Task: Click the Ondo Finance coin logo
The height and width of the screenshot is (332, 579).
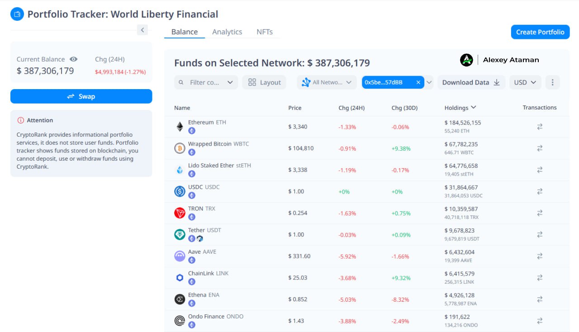Action: [180, 321]
